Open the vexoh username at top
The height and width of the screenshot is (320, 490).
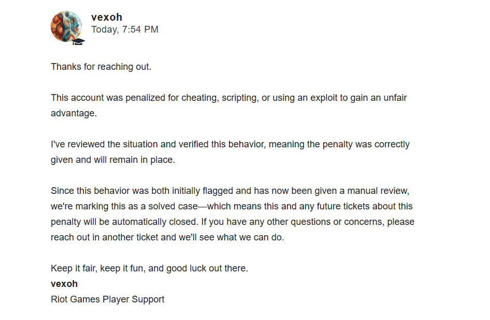[107, 17]
